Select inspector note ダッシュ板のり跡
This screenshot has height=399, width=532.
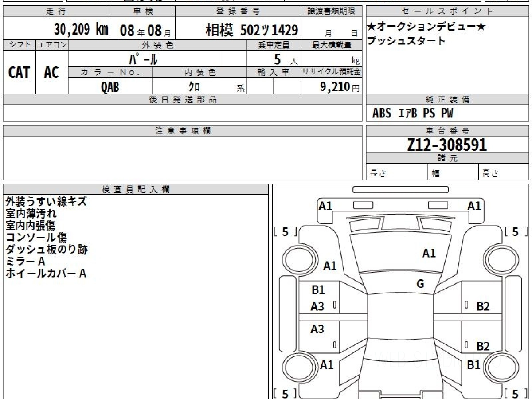[47, 250]
